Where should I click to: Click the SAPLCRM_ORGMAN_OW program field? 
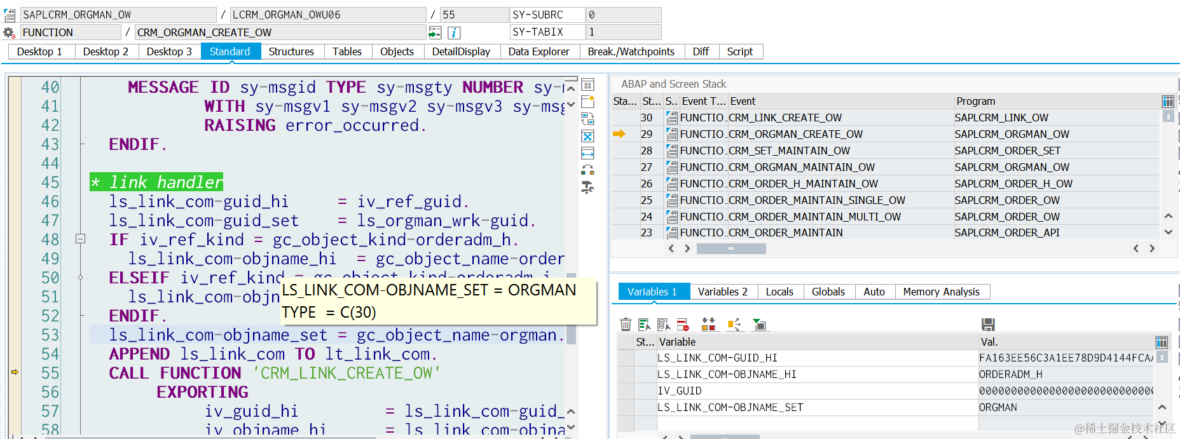pos(118,15)
